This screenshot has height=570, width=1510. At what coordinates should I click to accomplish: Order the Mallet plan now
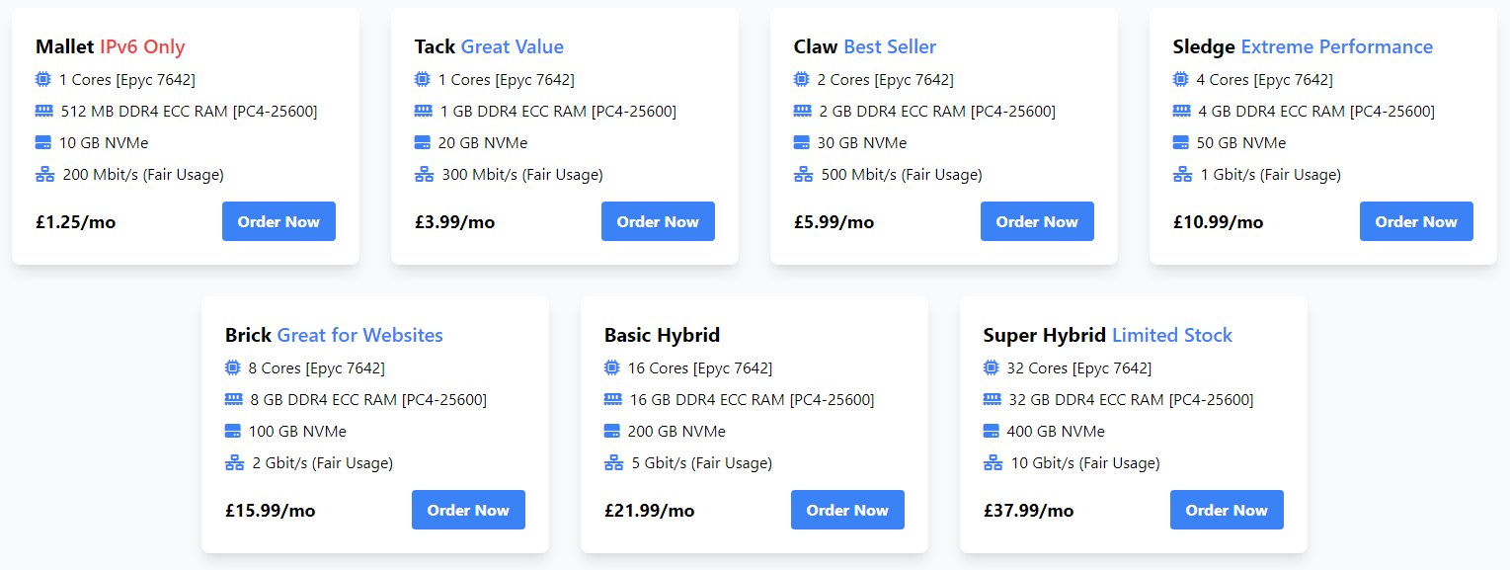[278, 221]
